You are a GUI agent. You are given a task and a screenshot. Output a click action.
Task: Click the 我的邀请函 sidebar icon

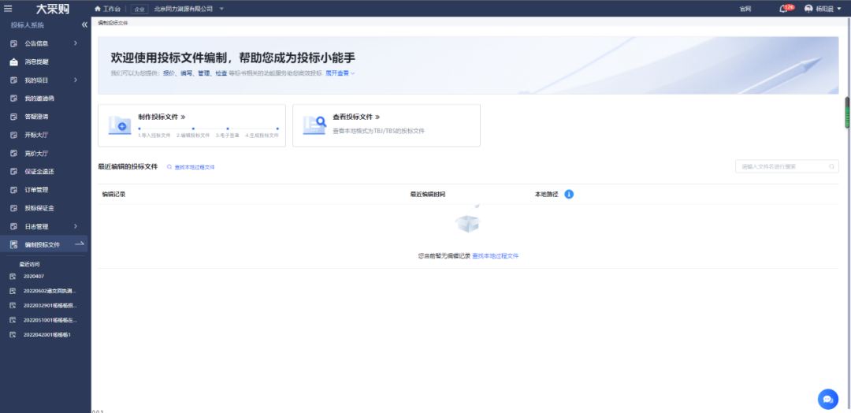tap(13, 99)
